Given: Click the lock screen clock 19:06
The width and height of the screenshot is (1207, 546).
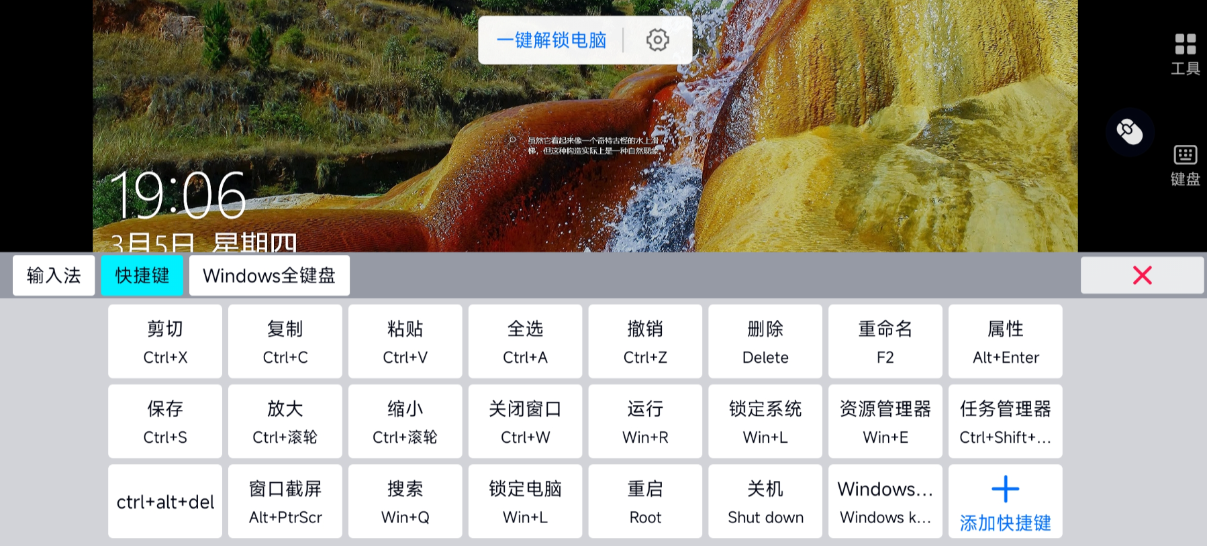Looking at the screenshot, I should point(179,195).
